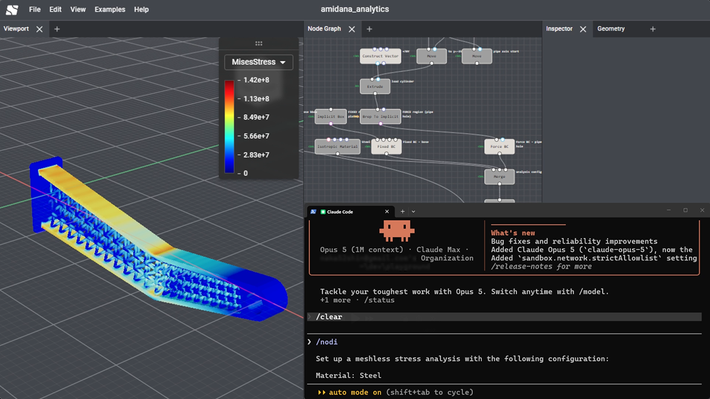Viewport: 710px width, 399px height.
Task: Select the Fixed BC node
Action: (386, 147)
